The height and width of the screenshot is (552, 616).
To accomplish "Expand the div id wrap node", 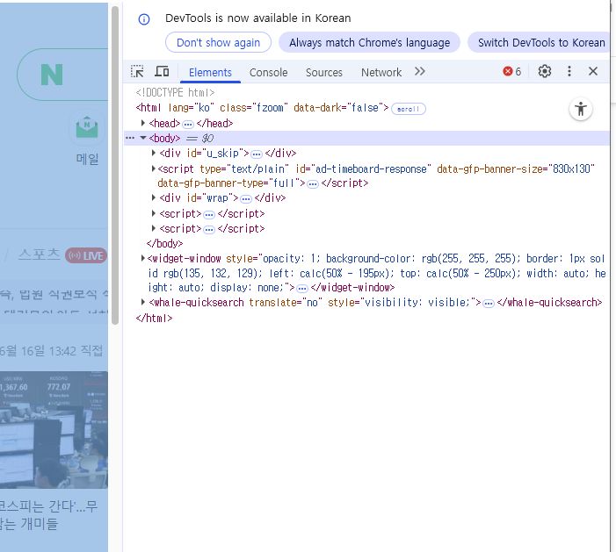I will (x=154, y=197).
